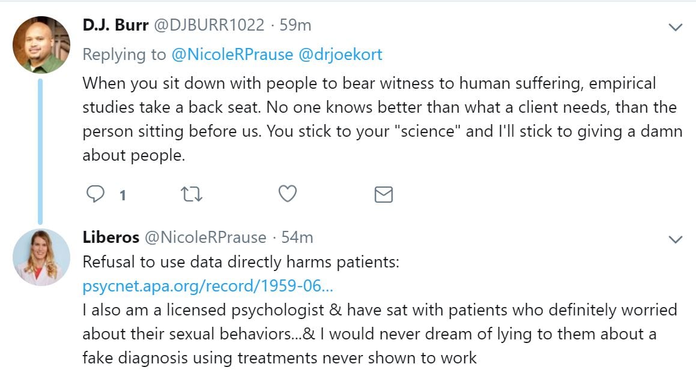Open Liberos profile picture
This screenshot has height=373, width=696.
click(x=41, y=257)
